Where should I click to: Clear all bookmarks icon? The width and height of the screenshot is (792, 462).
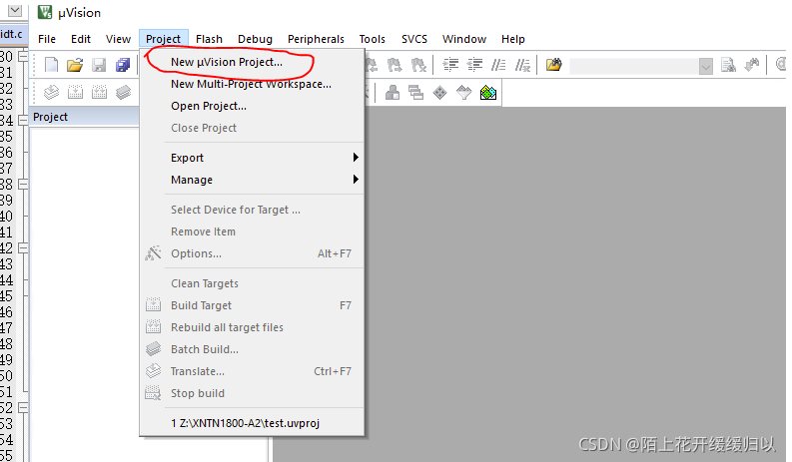click(x=418, y=65)
